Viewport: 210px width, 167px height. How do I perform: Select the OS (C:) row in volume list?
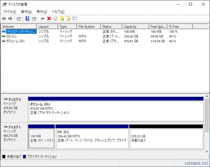pos(11,36)
